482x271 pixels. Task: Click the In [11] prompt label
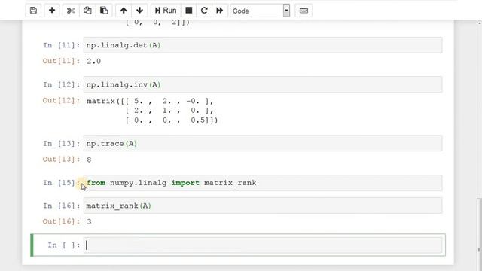tap(62, 45)
